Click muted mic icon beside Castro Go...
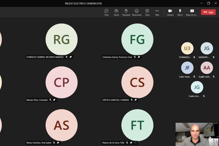 204,96
